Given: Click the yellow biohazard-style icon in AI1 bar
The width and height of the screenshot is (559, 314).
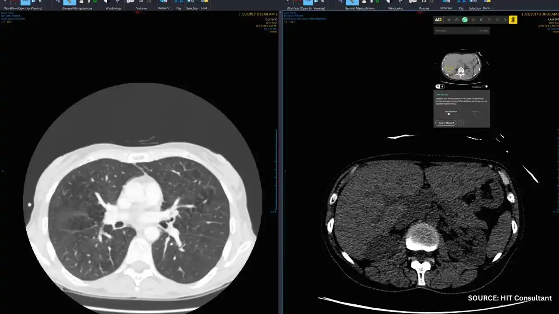Looking at the screenshot, I should pos(513,20).
